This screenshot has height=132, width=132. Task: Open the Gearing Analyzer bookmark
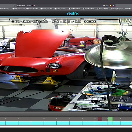click(117, 9)
